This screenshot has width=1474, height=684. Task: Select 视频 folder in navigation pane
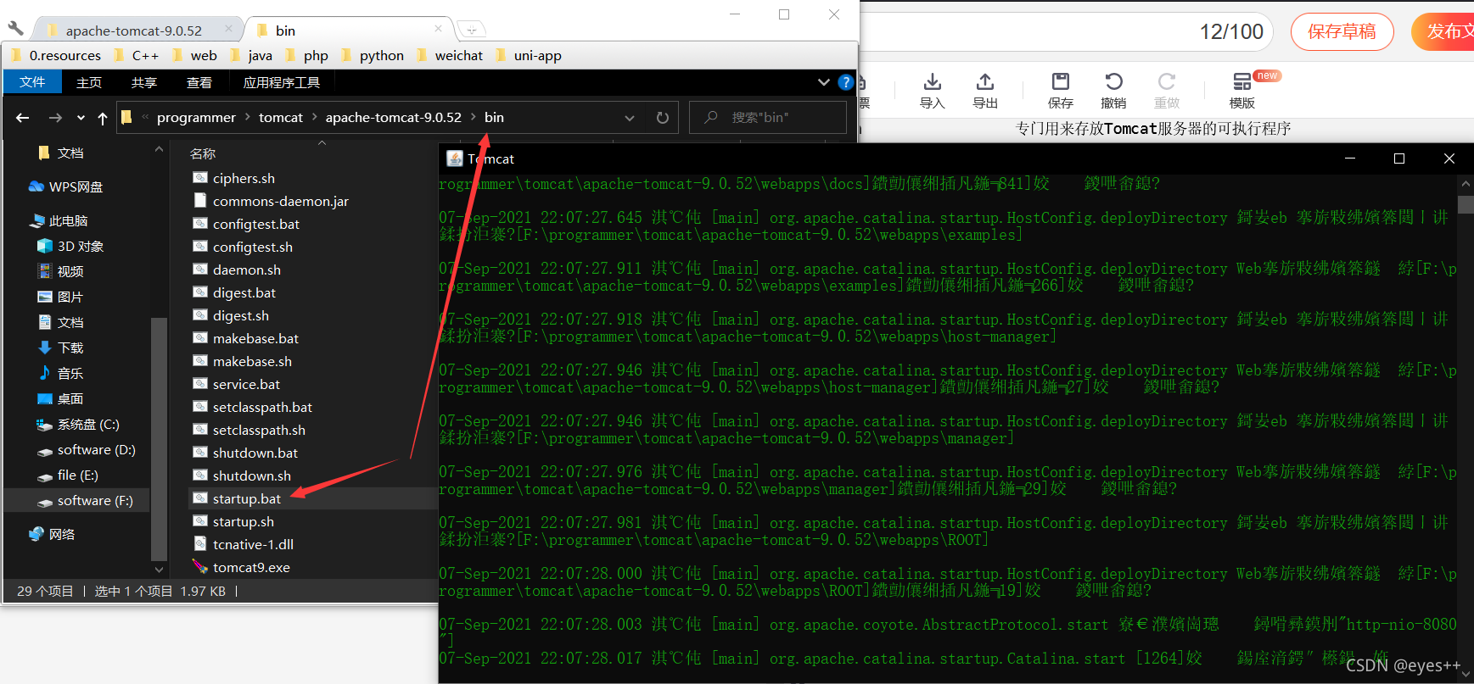pos(60,271)
